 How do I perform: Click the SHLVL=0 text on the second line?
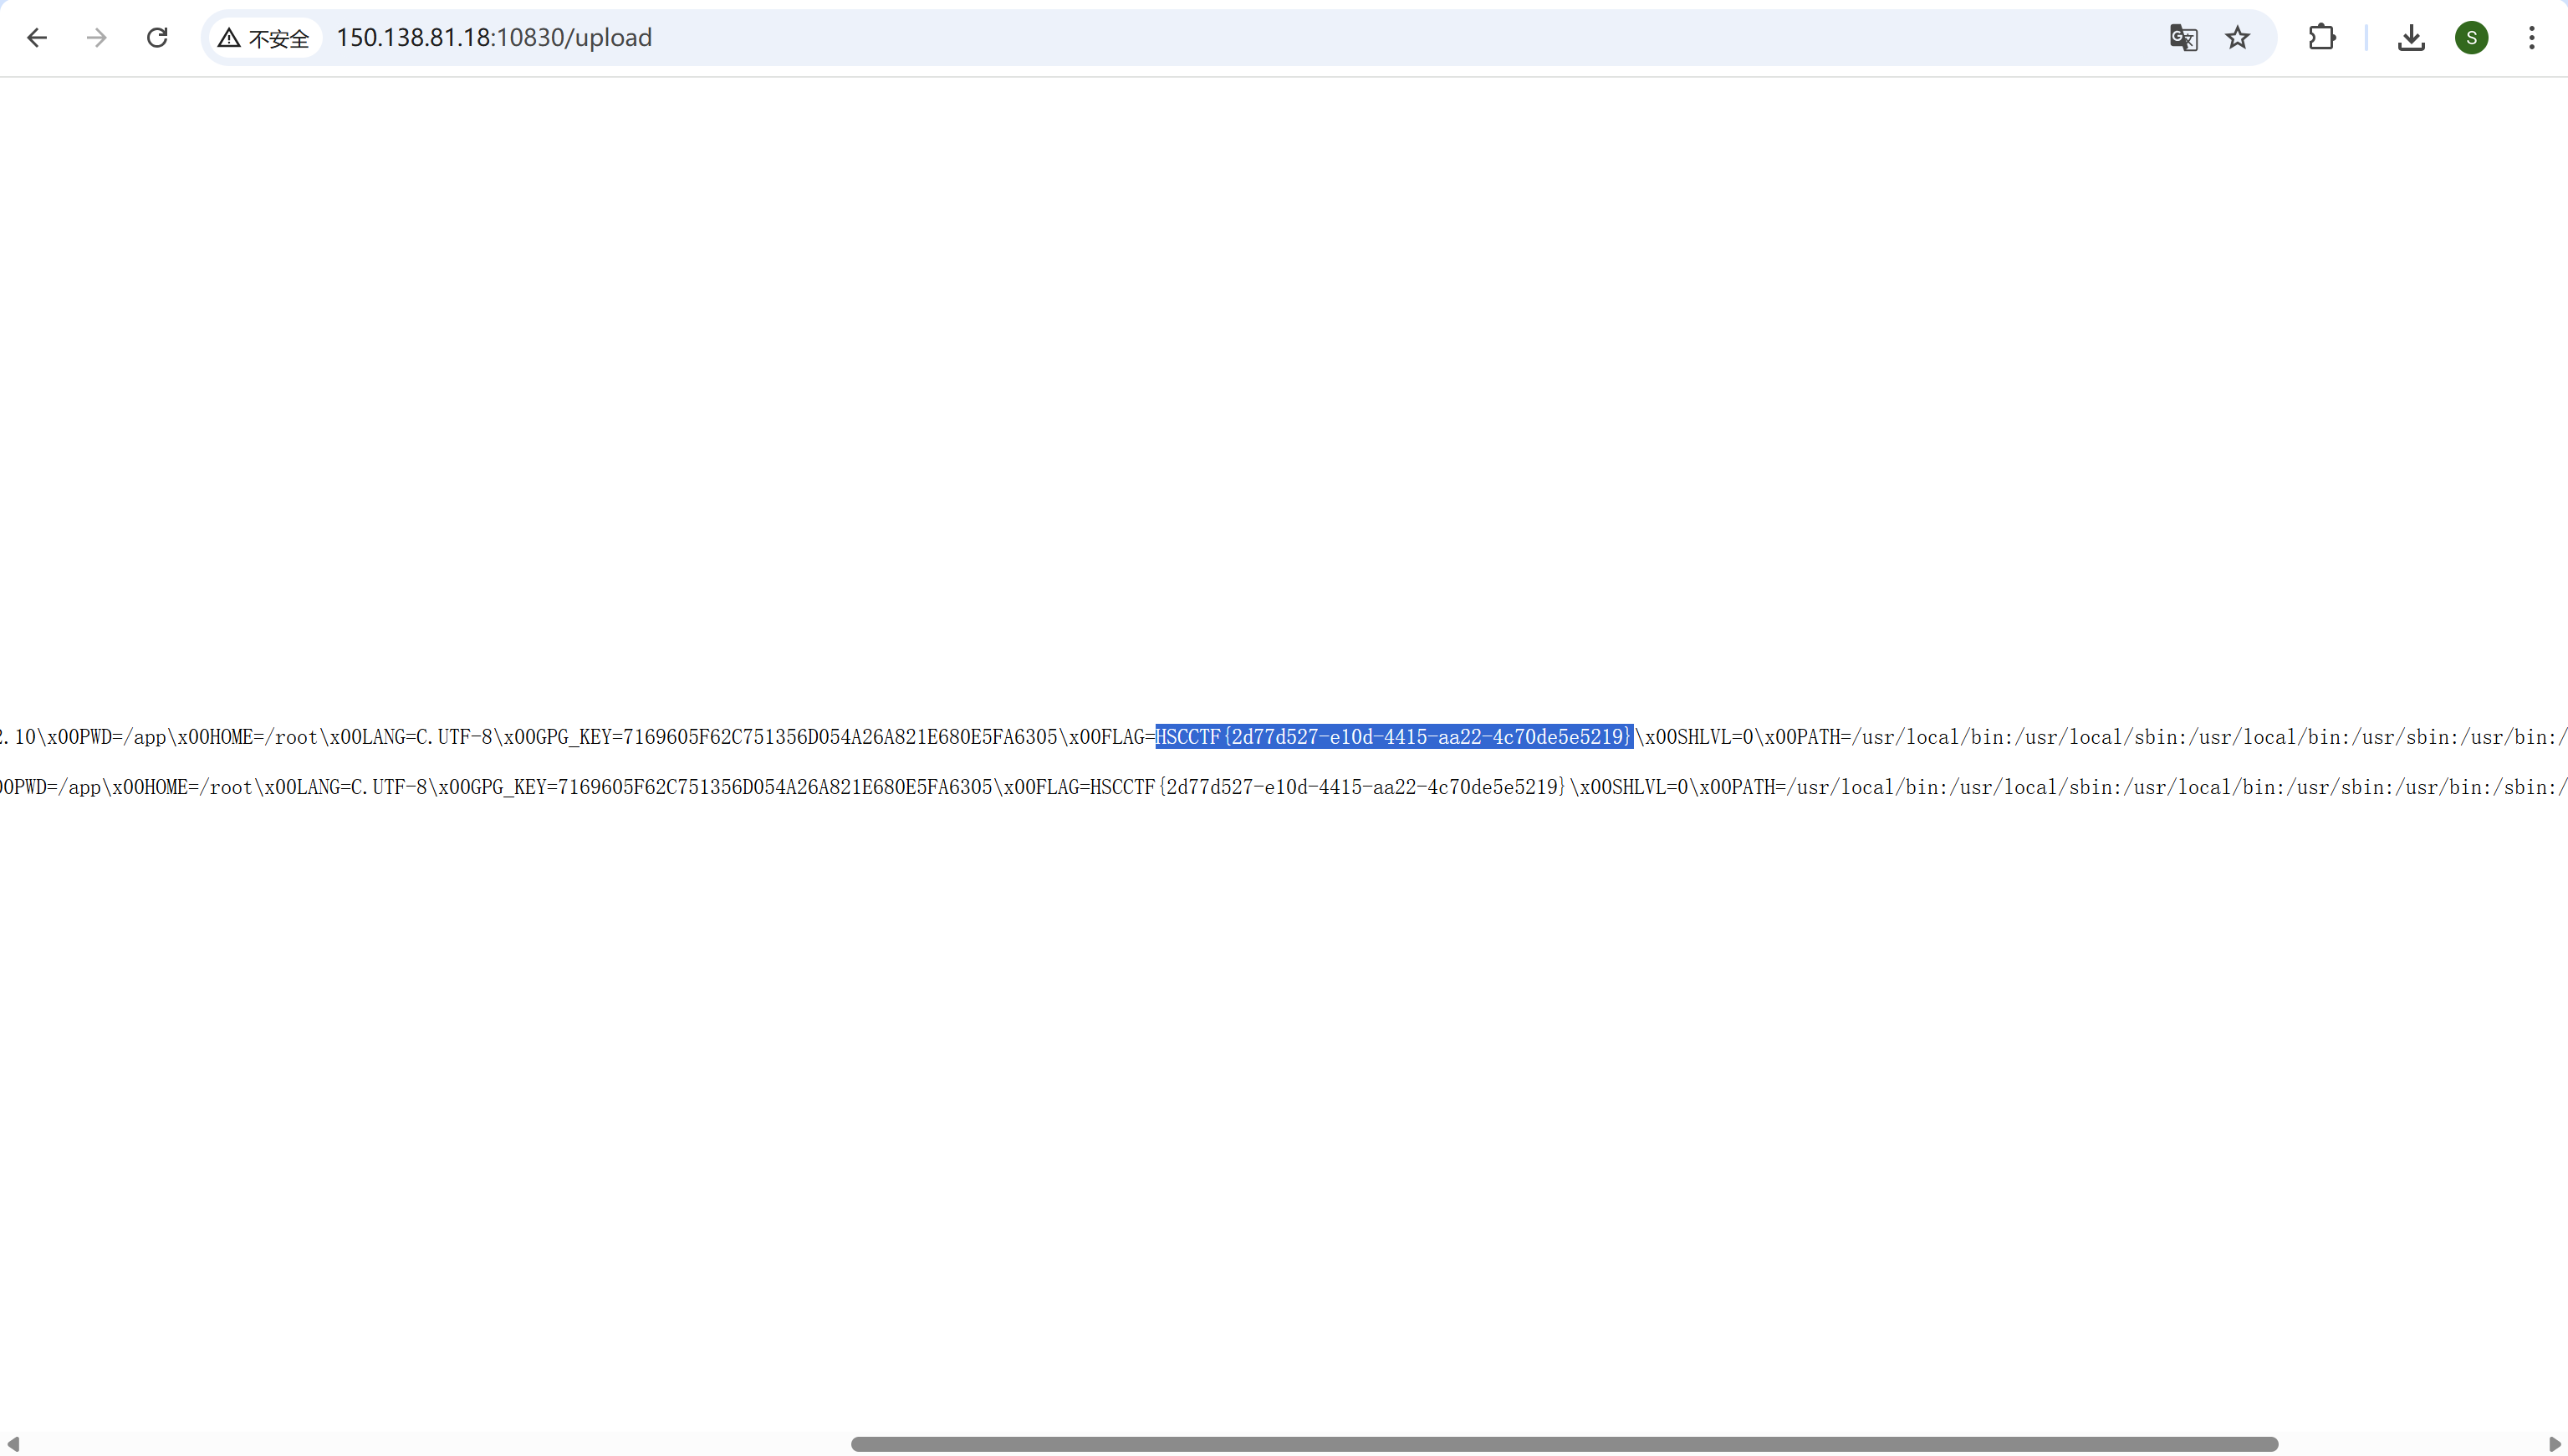(1650, 787)
